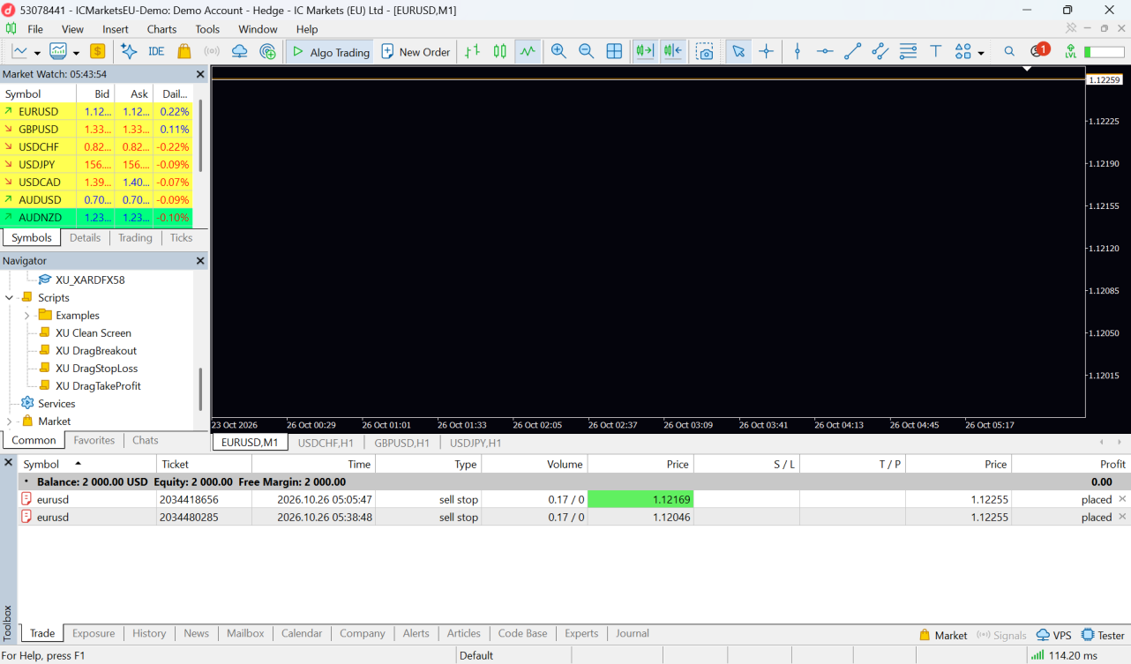Collapse the Scripts tree node

click(10, 298)
